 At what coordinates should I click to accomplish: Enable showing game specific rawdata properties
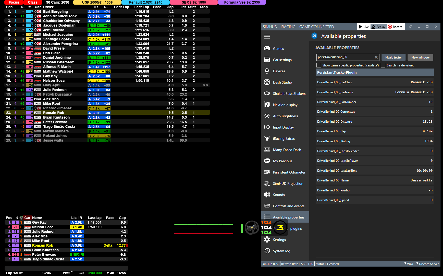[319, 65]
